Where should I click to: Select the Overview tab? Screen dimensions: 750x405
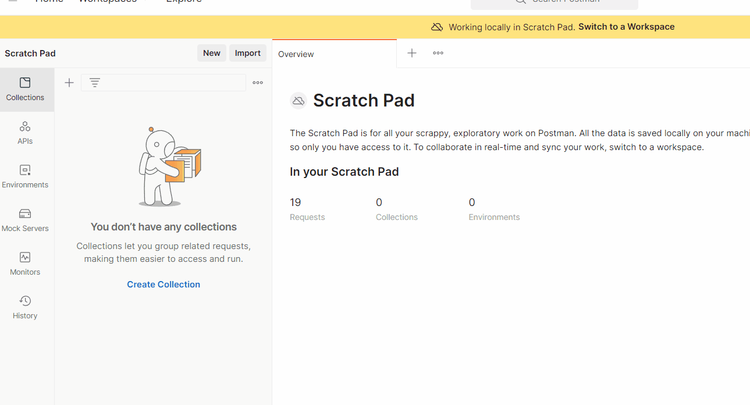[x=335, y=54]
